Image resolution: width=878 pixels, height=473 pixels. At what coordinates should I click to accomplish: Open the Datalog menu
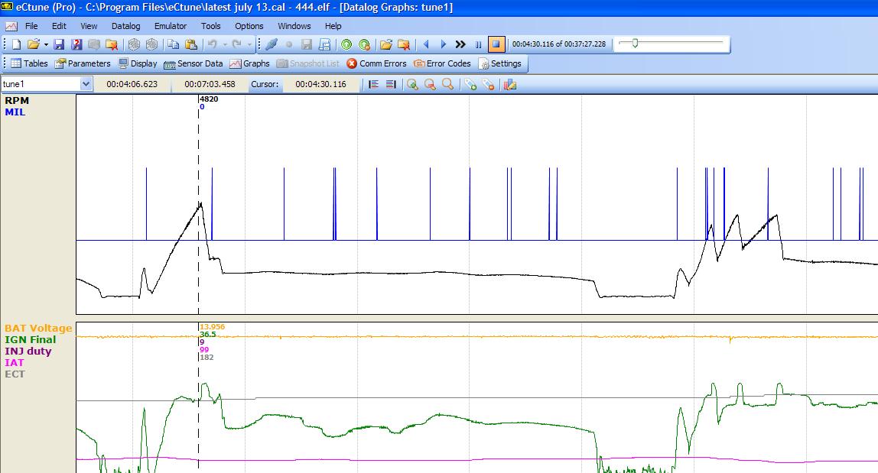pos(125,26)
